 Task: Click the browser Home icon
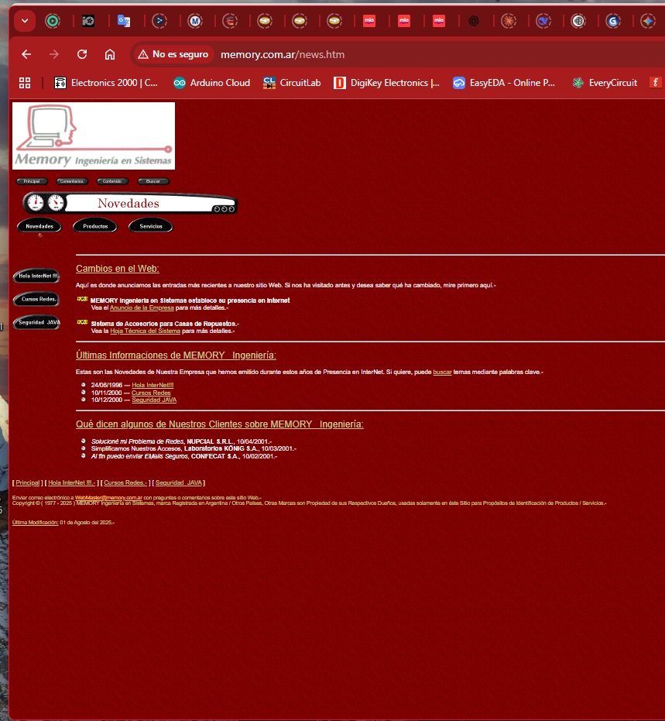click(109, 54)
